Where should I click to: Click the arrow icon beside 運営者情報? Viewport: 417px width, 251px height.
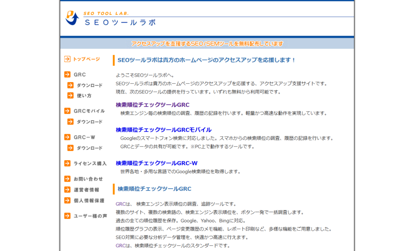pyautogui.click(x=67, y=190)
